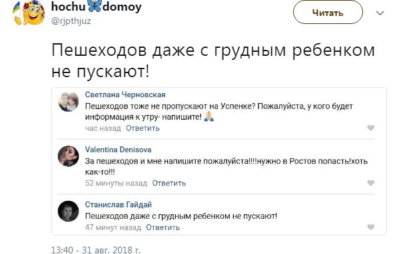Open Valentina Denisova's profile name link
This screenshot has width=397, height=254.
[x=119, y=150]
